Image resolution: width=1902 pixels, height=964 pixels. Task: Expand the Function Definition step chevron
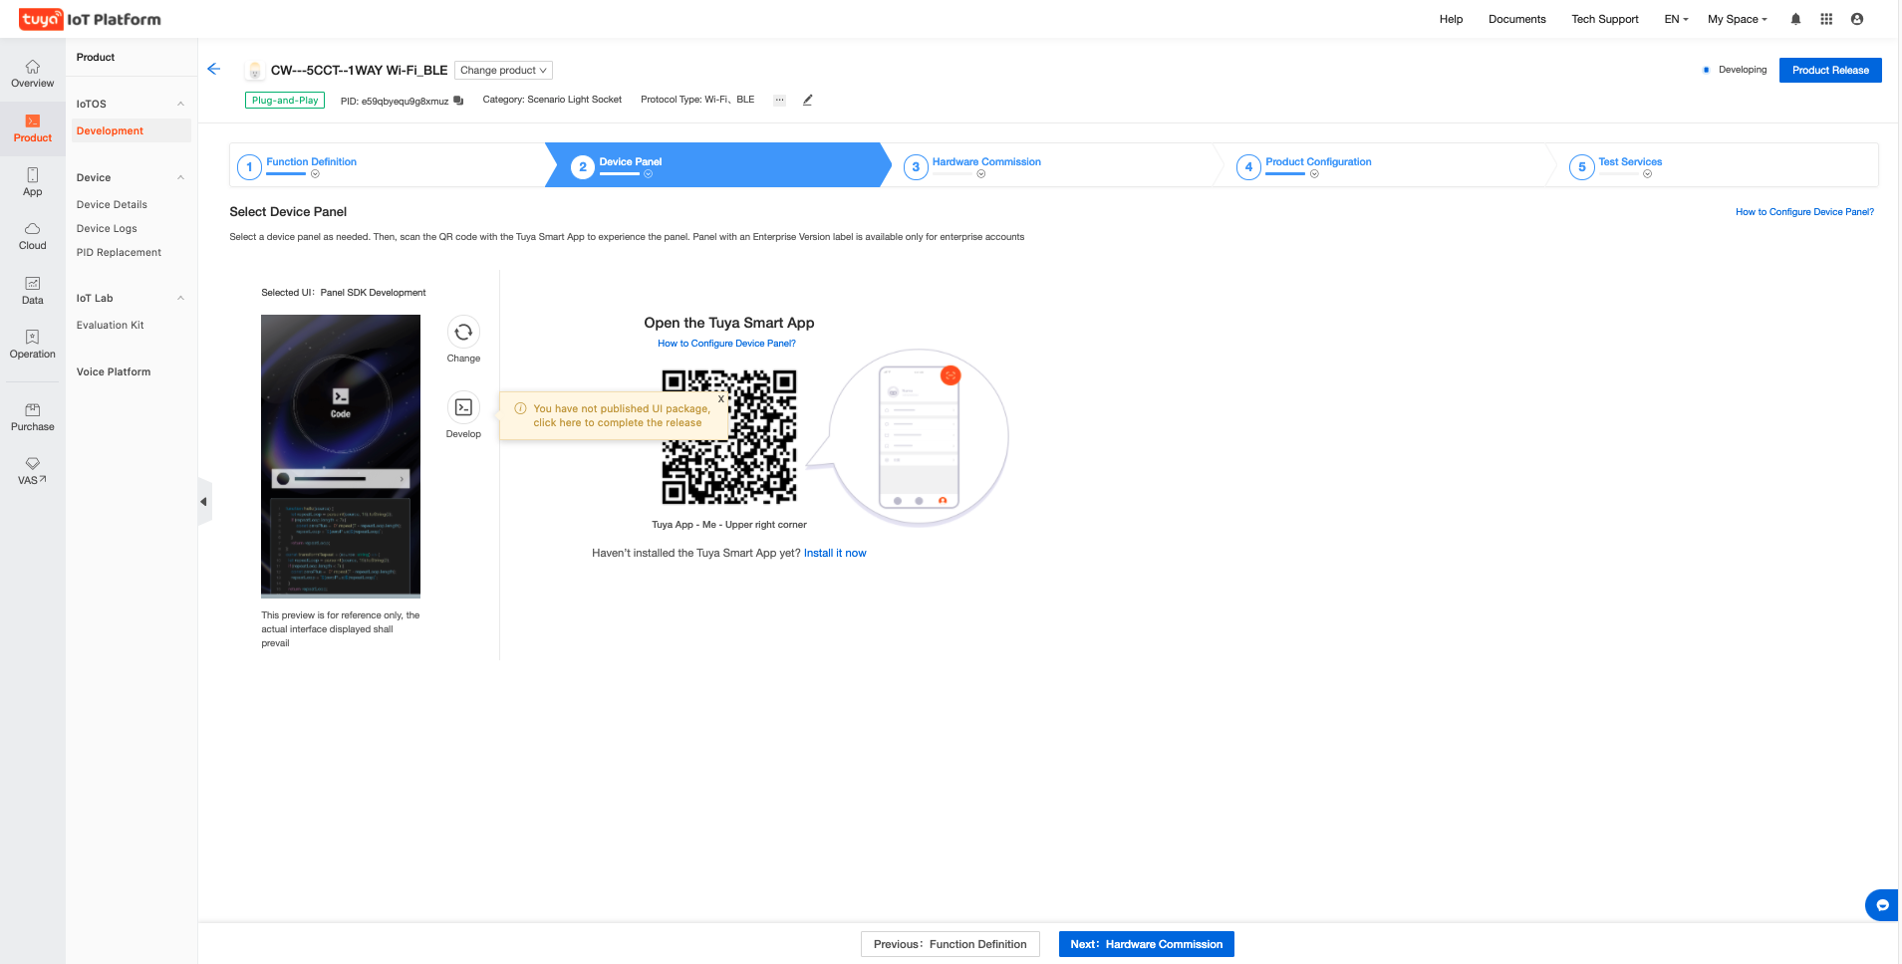[x=315, y=174]
